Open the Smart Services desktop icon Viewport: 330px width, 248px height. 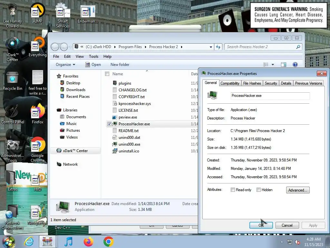click(63, 16)
